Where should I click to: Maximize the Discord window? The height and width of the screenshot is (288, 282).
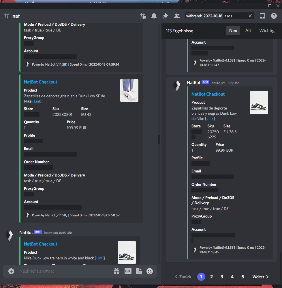tap(270, 6)
